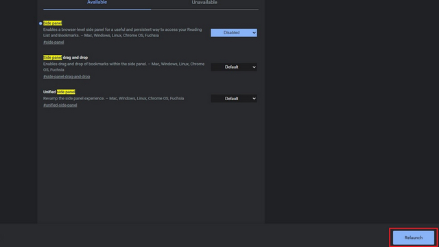Select the Unified side panel flag title

point(59,92)
